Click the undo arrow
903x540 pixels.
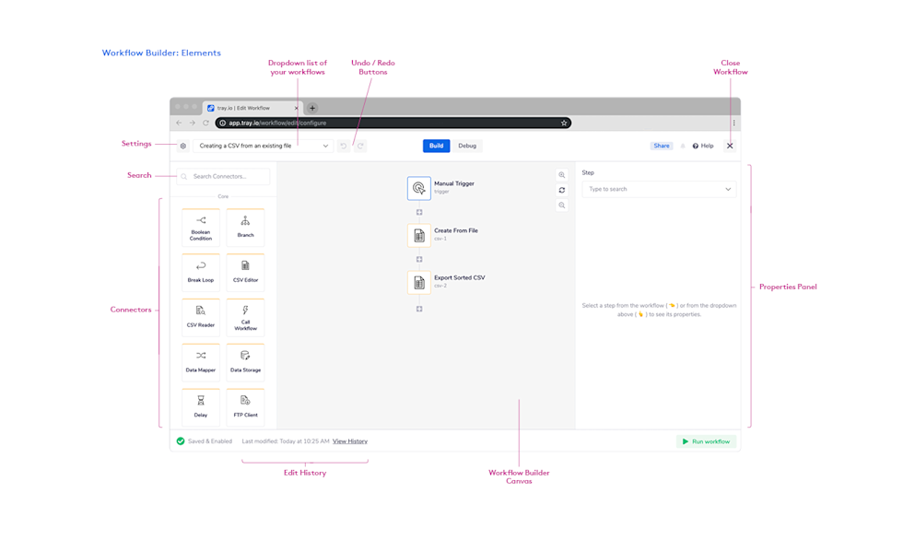(x=342, y=145)
